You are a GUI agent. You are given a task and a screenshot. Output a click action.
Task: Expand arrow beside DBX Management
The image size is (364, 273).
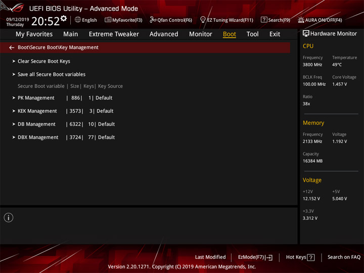(x=14, y=137)
